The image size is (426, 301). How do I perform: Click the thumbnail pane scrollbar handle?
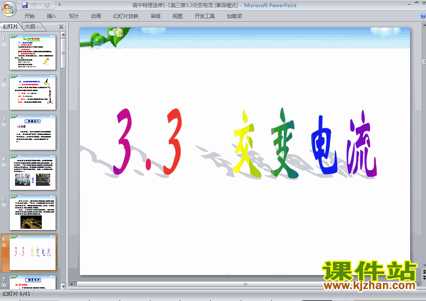point(63,53)
